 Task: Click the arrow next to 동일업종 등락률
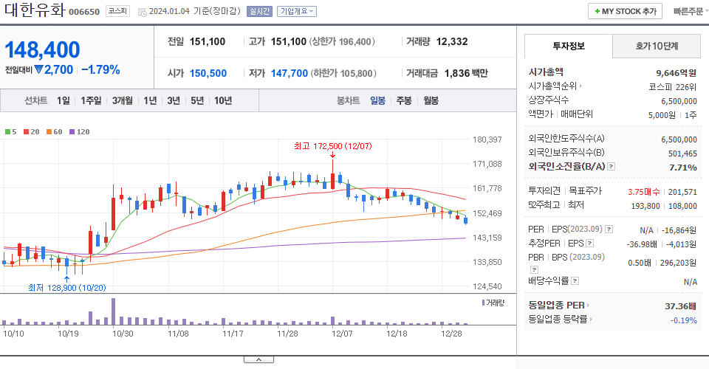point(591,320)
